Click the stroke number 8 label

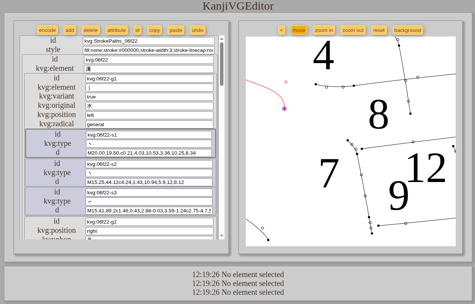click(x=378, y=115)
